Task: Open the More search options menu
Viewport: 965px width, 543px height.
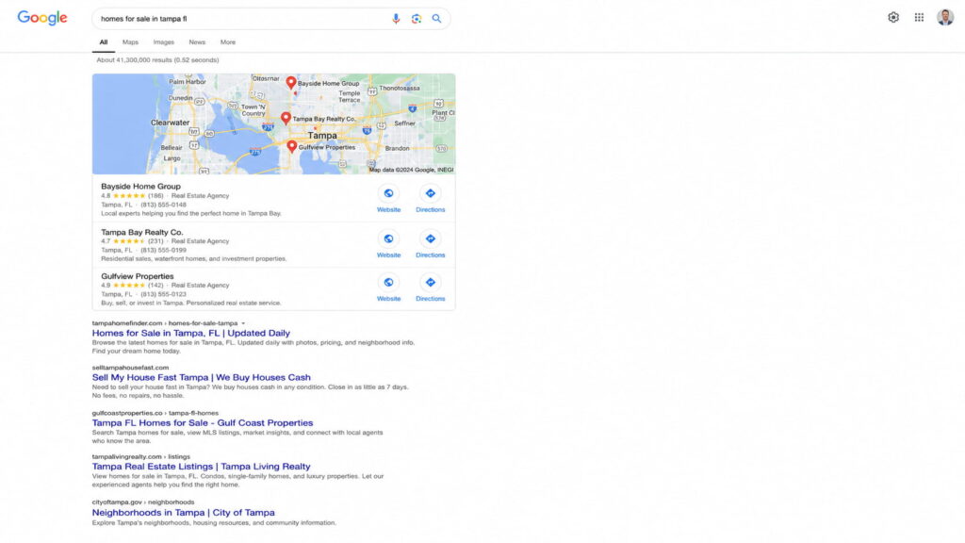Action: coord(228,42)
